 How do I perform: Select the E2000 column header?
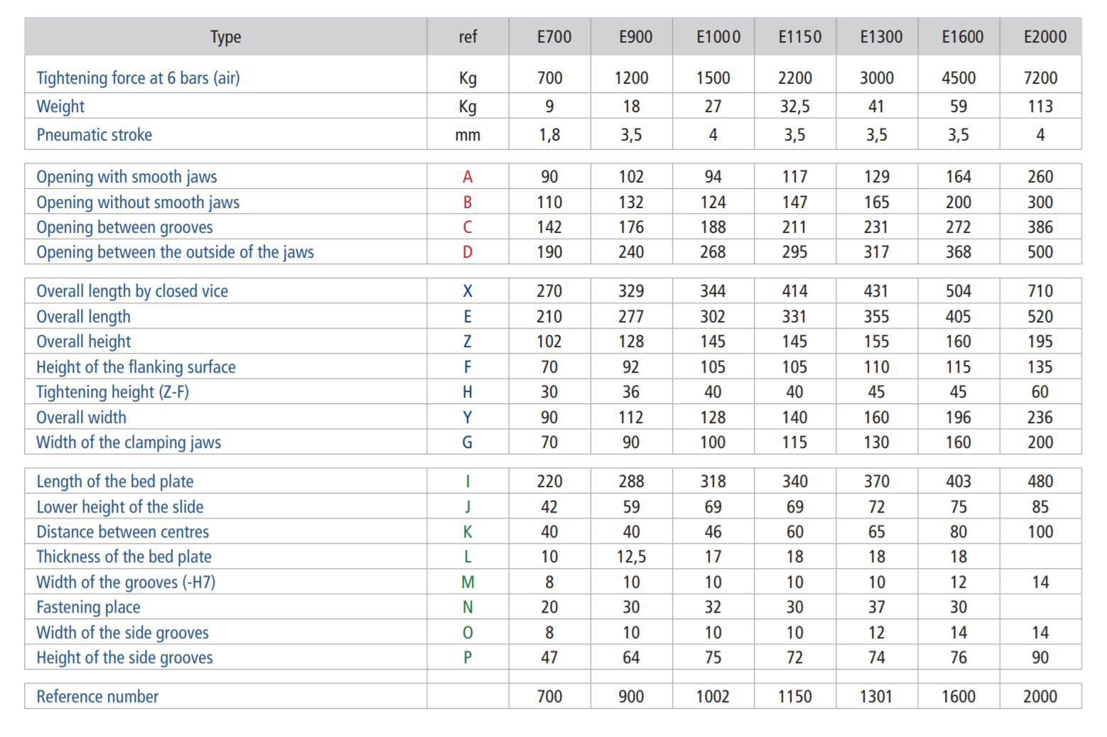click(1044, 37)
